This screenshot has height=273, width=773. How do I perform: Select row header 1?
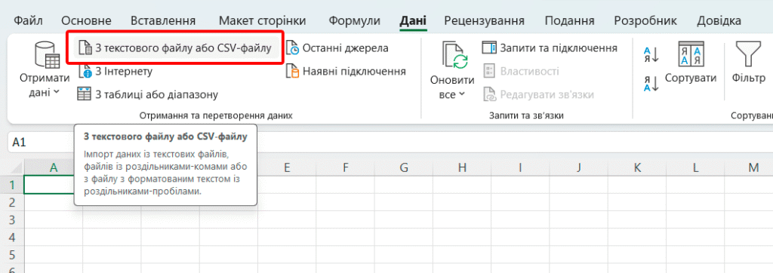tap(13, 185)
